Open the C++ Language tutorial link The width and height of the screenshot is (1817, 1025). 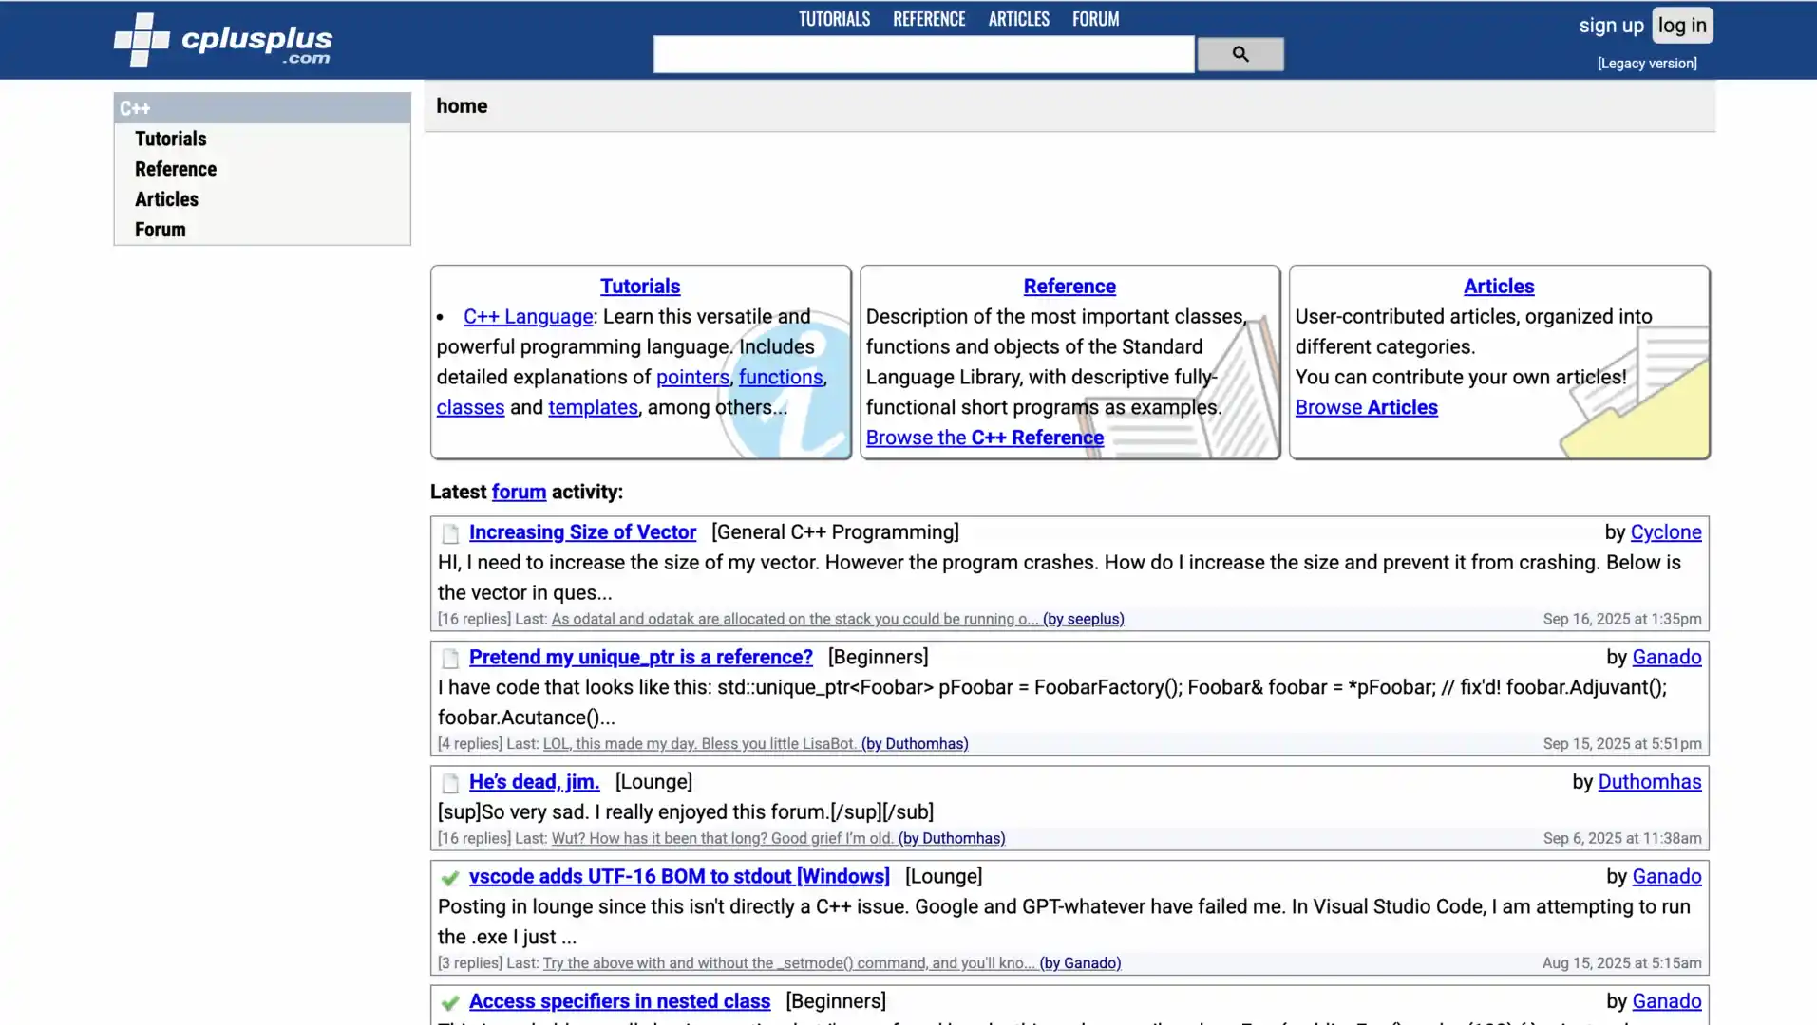[x=528, y=317]
